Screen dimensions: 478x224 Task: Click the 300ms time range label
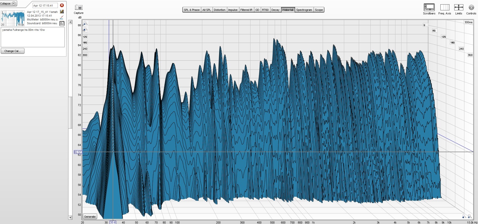(468, 22)
